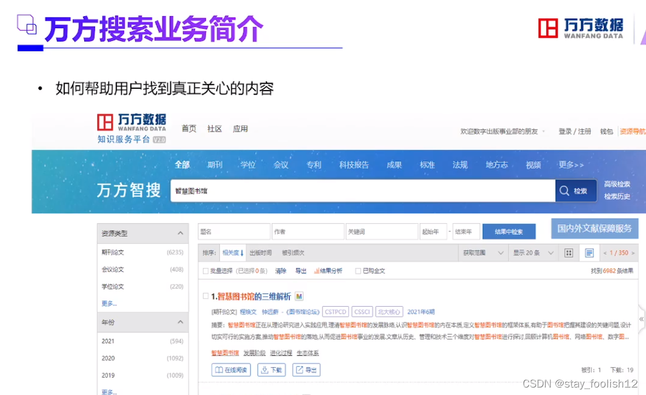Open 社区 in top navigation
Image resolution: width=646 pixels, height=395 pixels.
coord(214,129)
